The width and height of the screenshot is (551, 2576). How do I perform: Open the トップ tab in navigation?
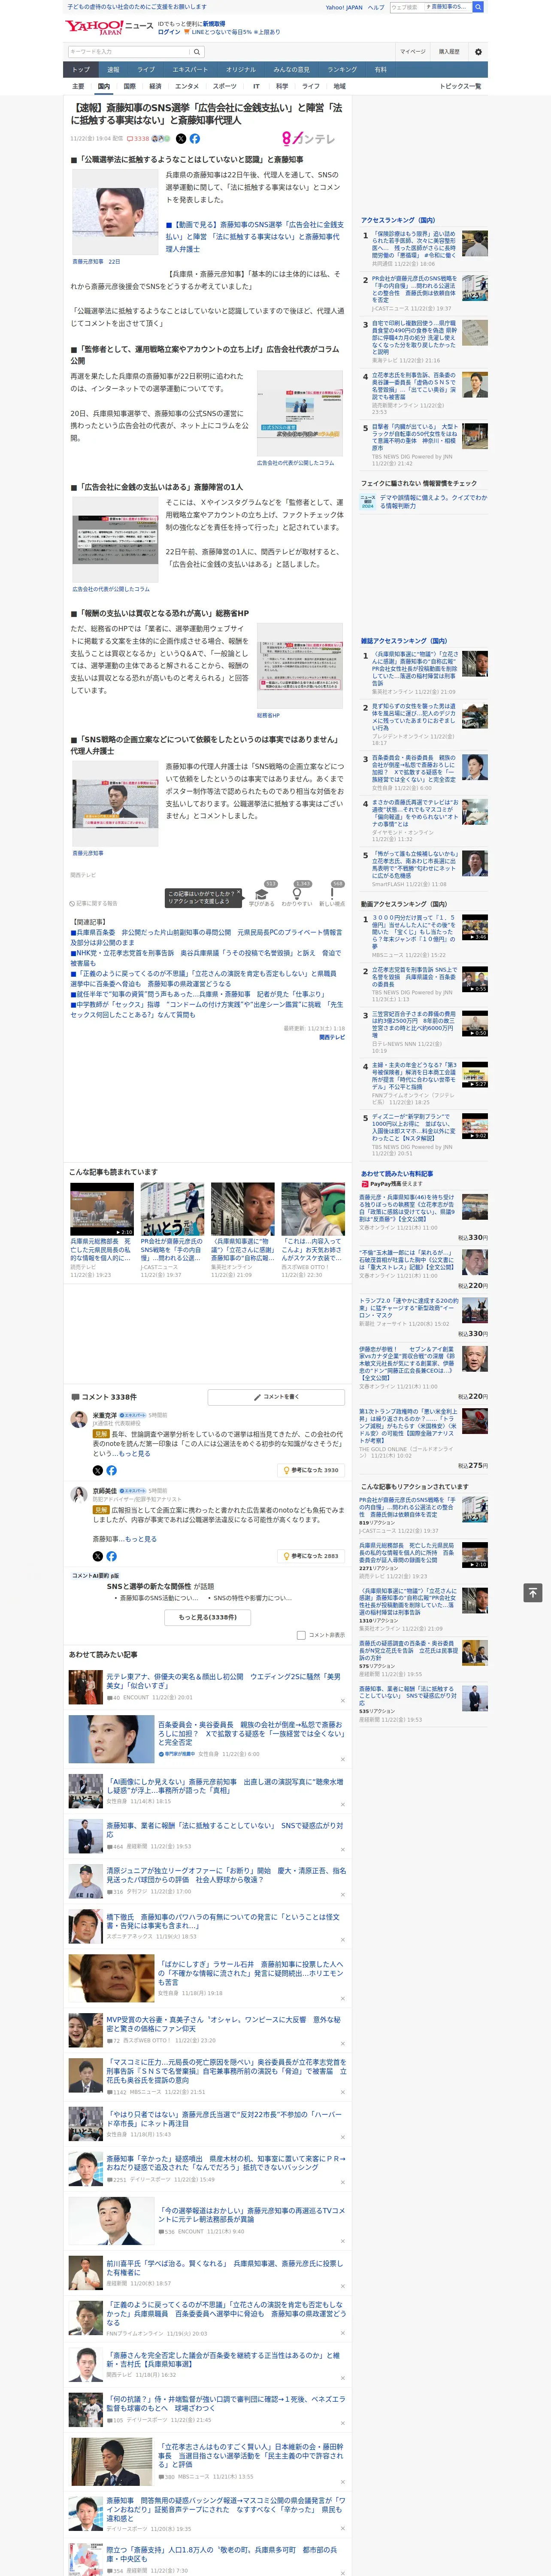click(x=81, y=70)
